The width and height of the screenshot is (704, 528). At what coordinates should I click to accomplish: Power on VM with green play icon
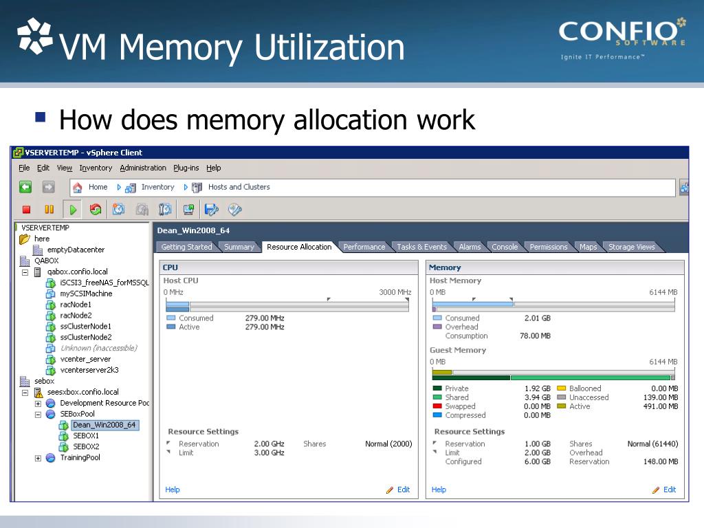tap(73, 209)
